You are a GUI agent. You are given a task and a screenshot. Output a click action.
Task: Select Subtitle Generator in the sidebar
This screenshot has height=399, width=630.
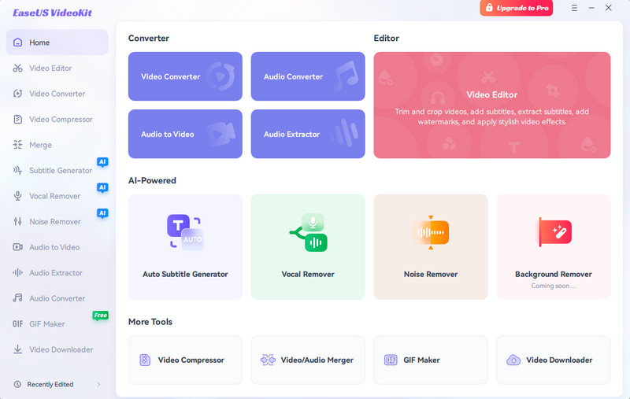pyautogui.click(x=57, y=170)
